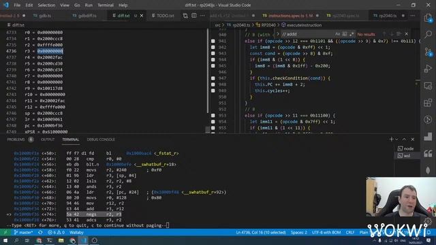
Task: Open the Help menu
Action: click(123, 5)
